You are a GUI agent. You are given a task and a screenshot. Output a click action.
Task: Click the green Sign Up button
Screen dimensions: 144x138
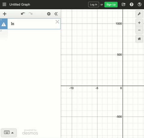111,4
